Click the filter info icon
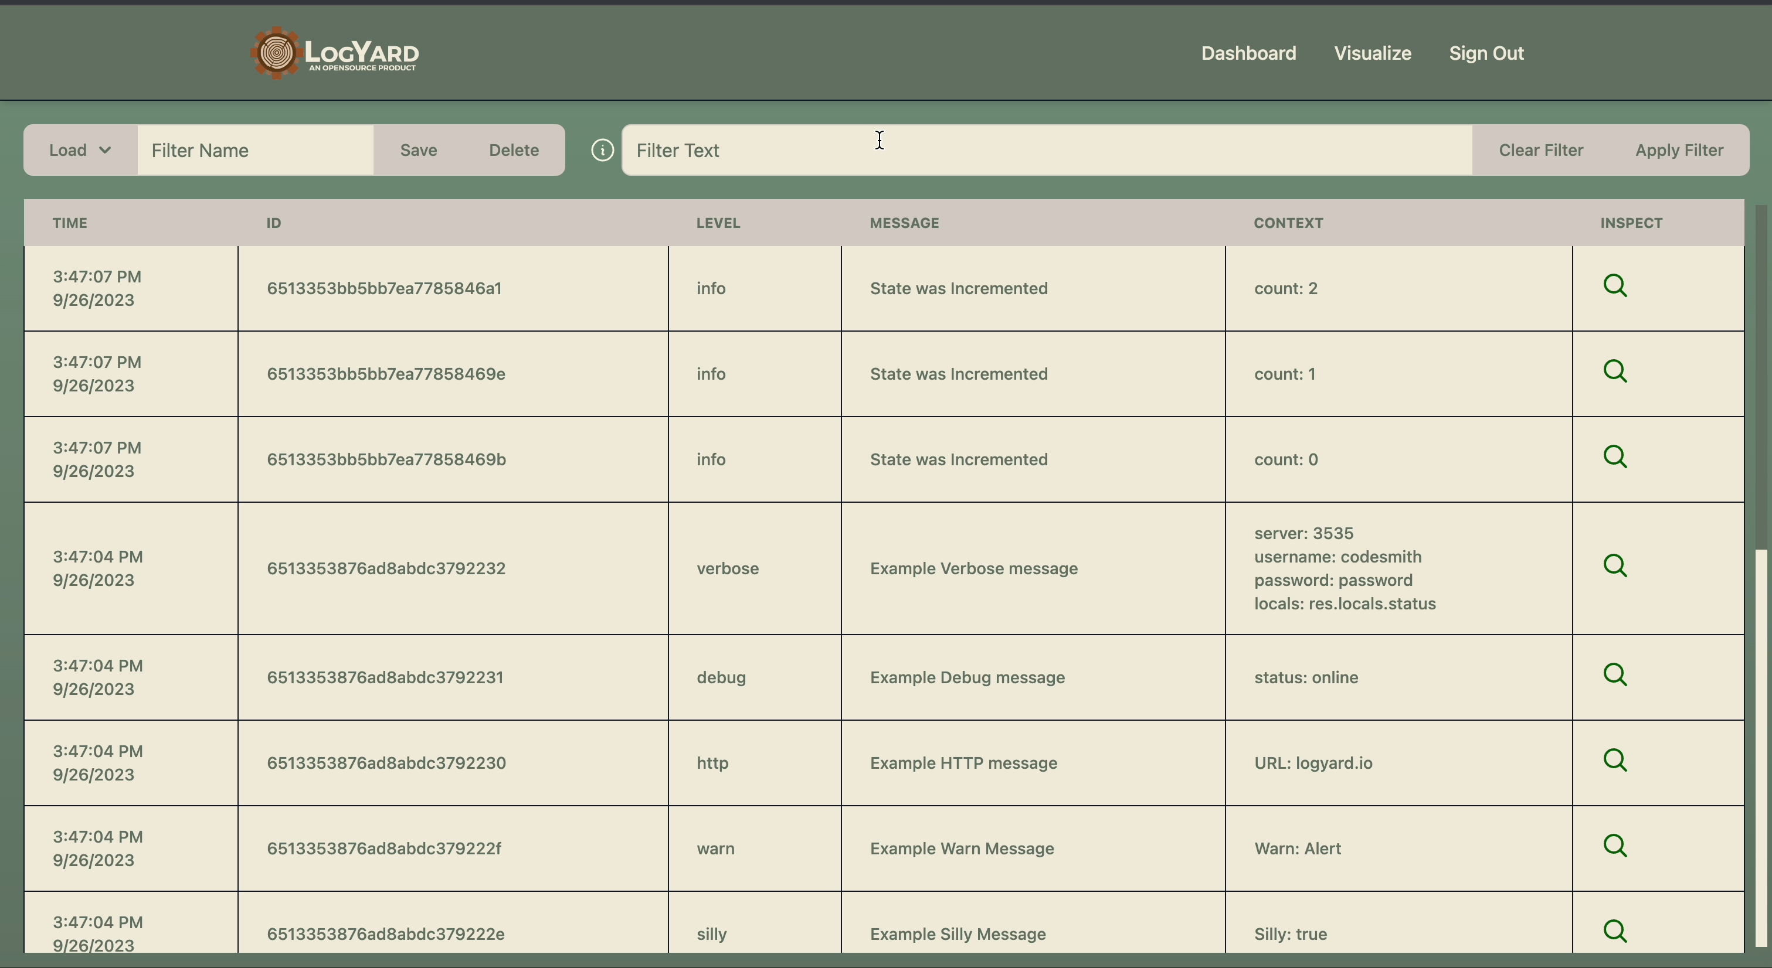 tap(602, 150)
